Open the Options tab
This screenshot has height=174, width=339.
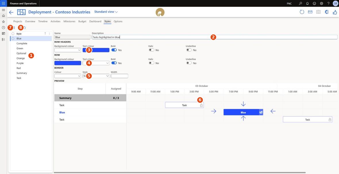point(118,22)
